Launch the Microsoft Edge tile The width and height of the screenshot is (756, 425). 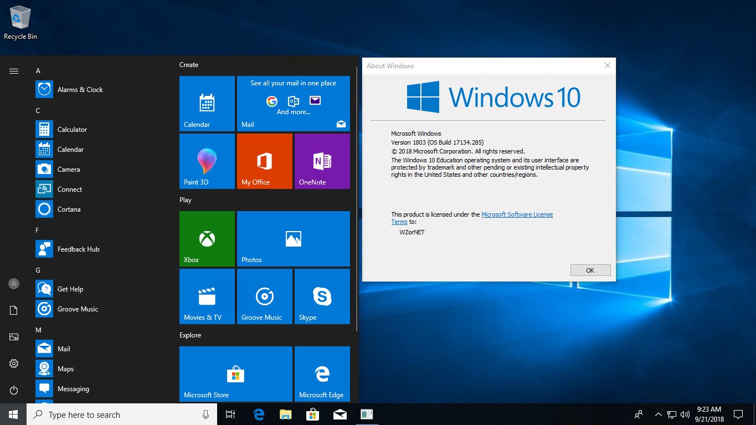coord(322,374)
